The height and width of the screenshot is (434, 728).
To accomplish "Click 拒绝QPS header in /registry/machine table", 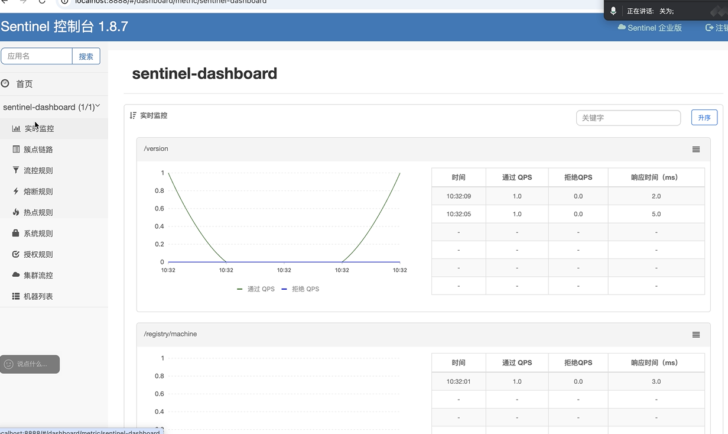I will (578, 362).
